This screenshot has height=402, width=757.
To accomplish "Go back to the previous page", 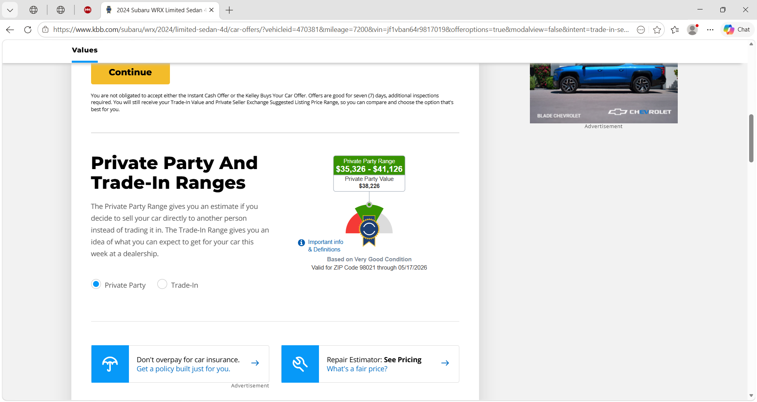I will pyautogui.click(x=10, y=30).
